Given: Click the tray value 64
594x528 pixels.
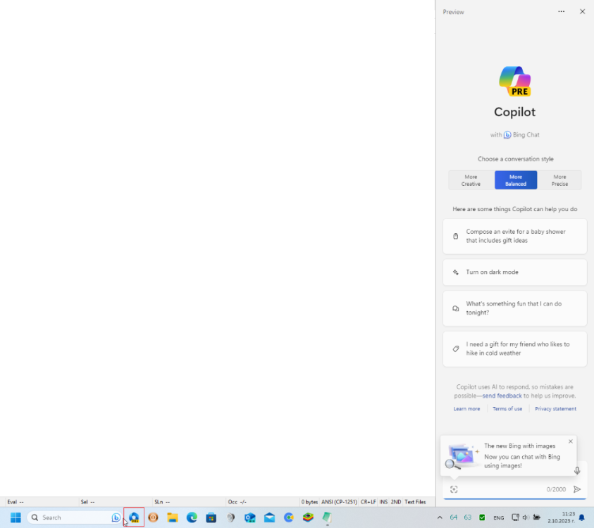Looking at the screenshot, I should tap(454, 517).
